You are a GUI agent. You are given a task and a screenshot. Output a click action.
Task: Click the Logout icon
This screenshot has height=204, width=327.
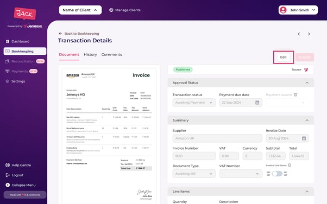pyautogui.click(x=8, y=175)
